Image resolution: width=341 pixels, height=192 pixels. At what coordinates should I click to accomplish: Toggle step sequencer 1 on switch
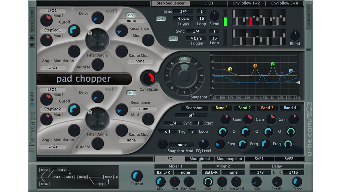tap(161, 18)
